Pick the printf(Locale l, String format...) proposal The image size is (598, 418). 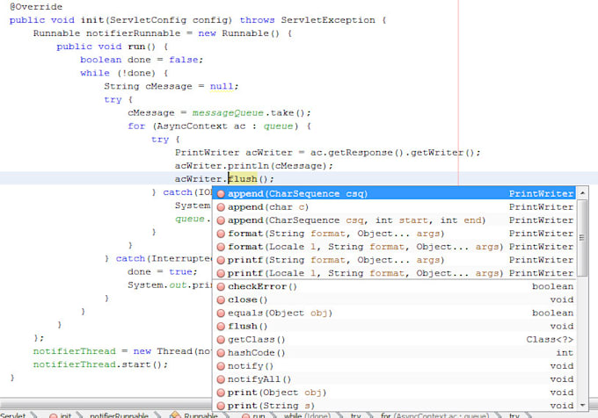352,273
